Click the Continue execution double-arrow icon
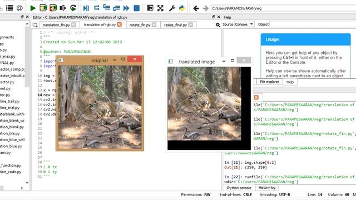 pyautogui.click(x=126, y=8)
